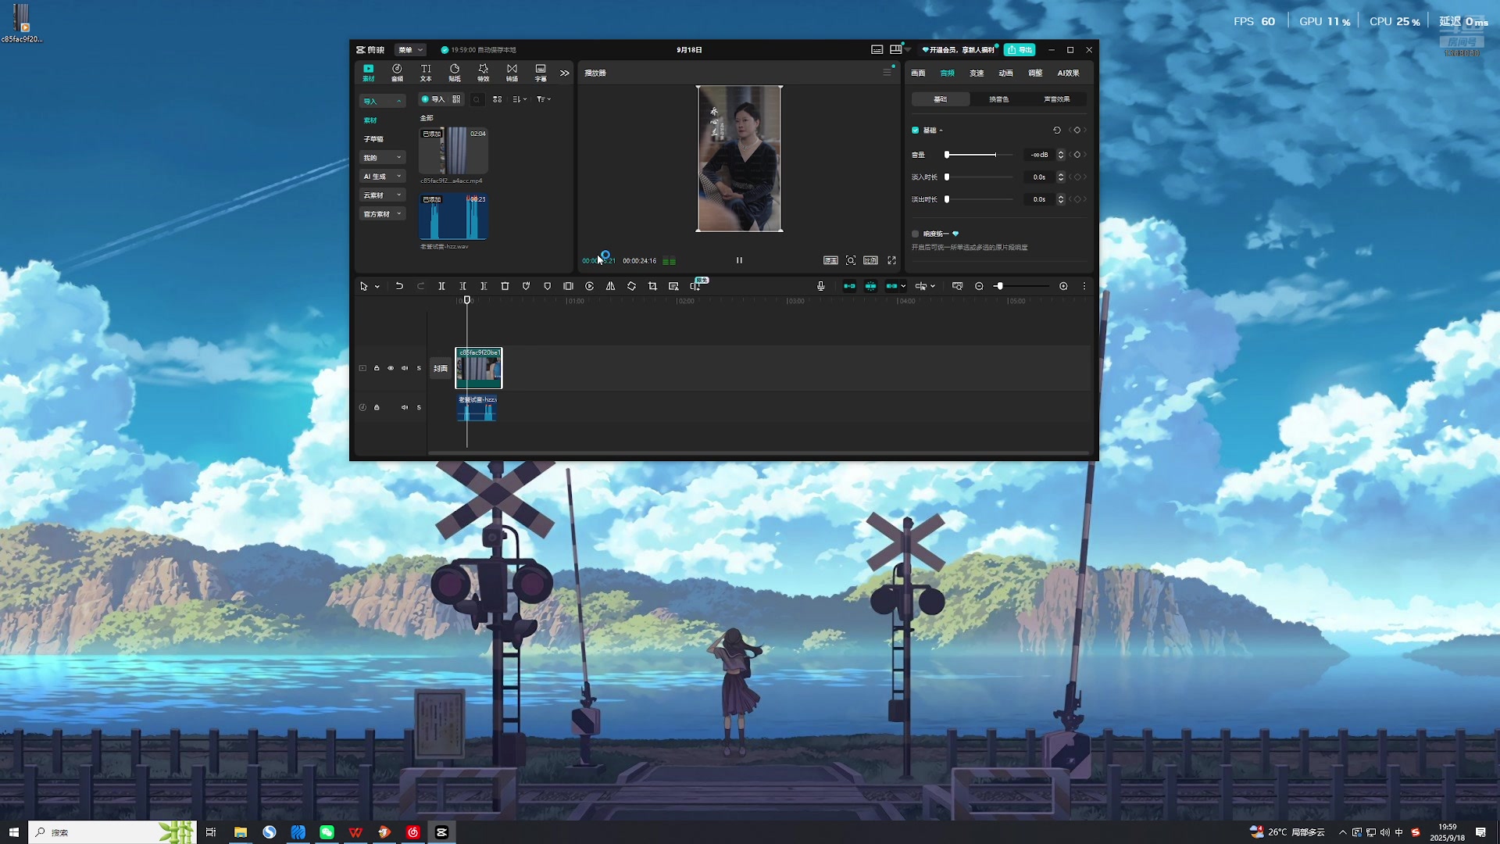Viewport: 1500px width, 844px height.
Task: Enable the 响度统一 checkbox
Action: coord(915,234)
